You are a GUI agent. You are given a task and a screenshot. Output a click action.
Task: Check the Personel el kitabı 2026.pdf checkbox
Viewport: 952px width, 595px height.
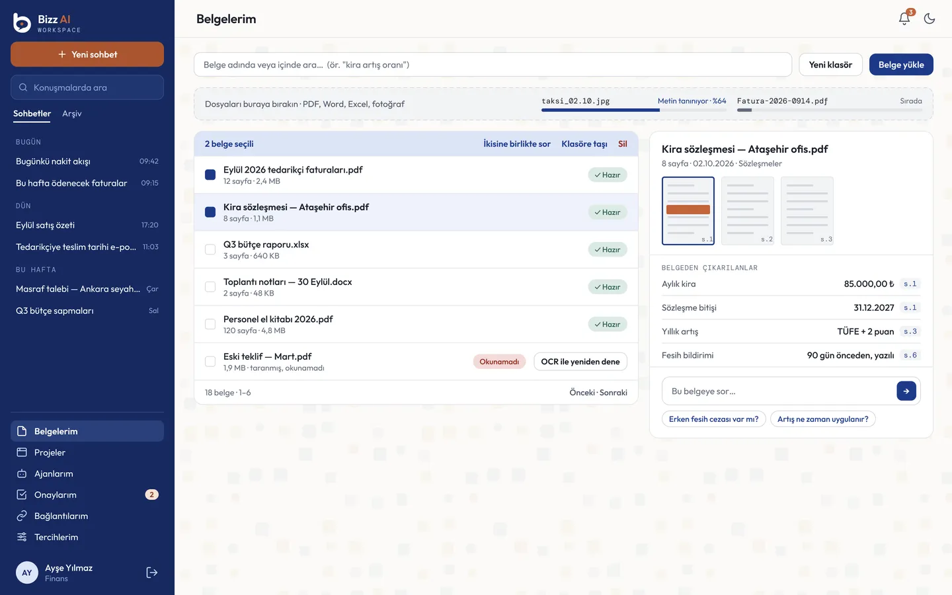point(210,324)
